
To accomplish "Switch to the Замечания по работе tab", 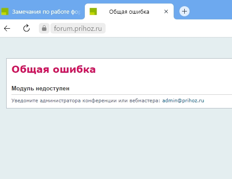I will tap(42, 11).
